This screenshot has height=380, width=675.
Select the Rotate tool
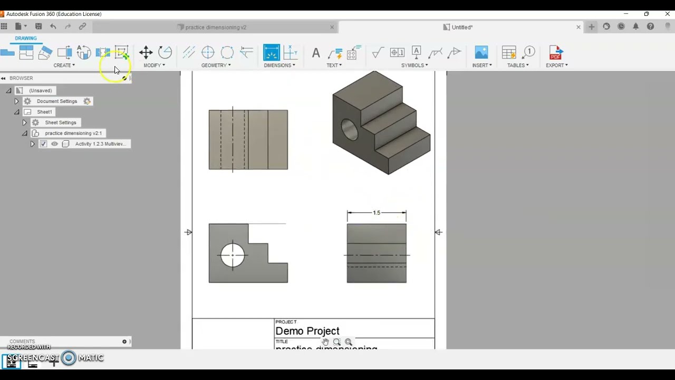[x=165, y=52]
